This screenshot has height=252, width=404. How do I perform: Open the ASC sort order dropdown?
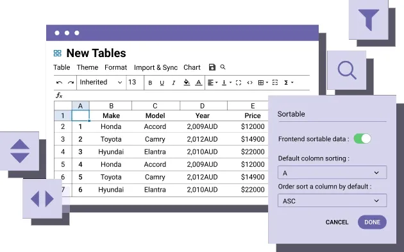click(x=332, y=201)
